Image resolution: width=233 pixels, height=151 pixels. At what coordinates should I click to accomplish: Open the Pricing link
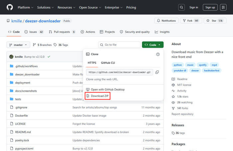click(131, 7)
